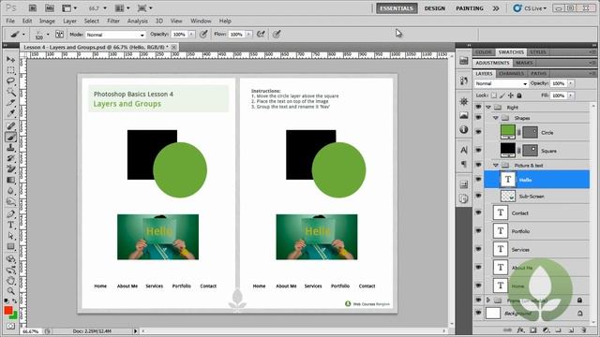Hide the Circle layer
The image size is (600, 337).
pos(478,132)
